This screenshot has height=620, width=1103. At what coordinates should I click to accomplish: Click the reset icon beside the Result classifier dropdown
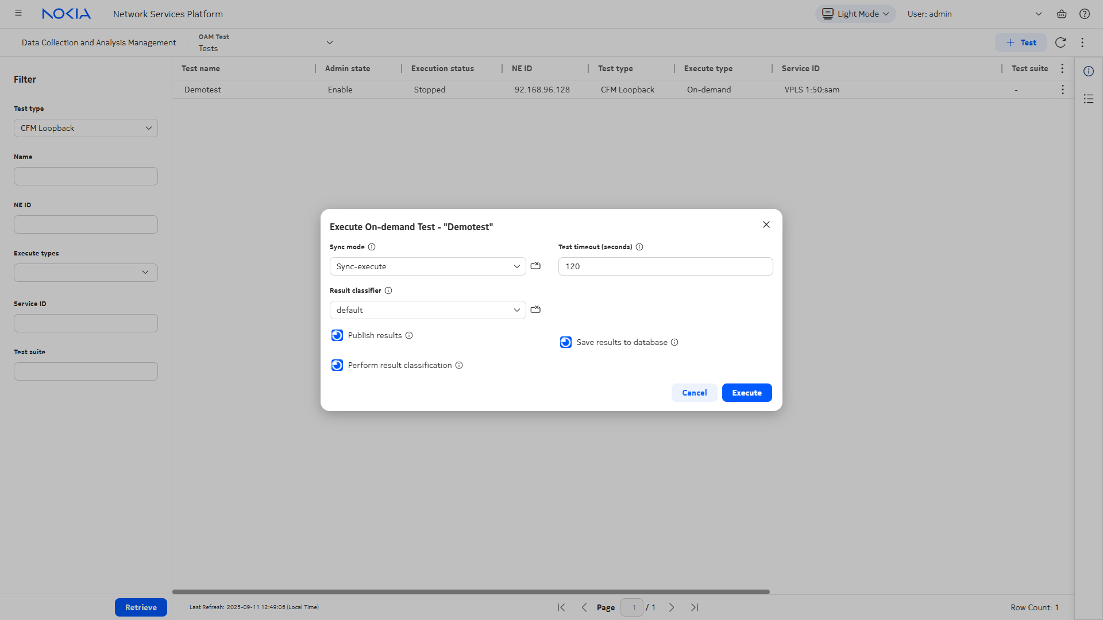tap(535, 309)
